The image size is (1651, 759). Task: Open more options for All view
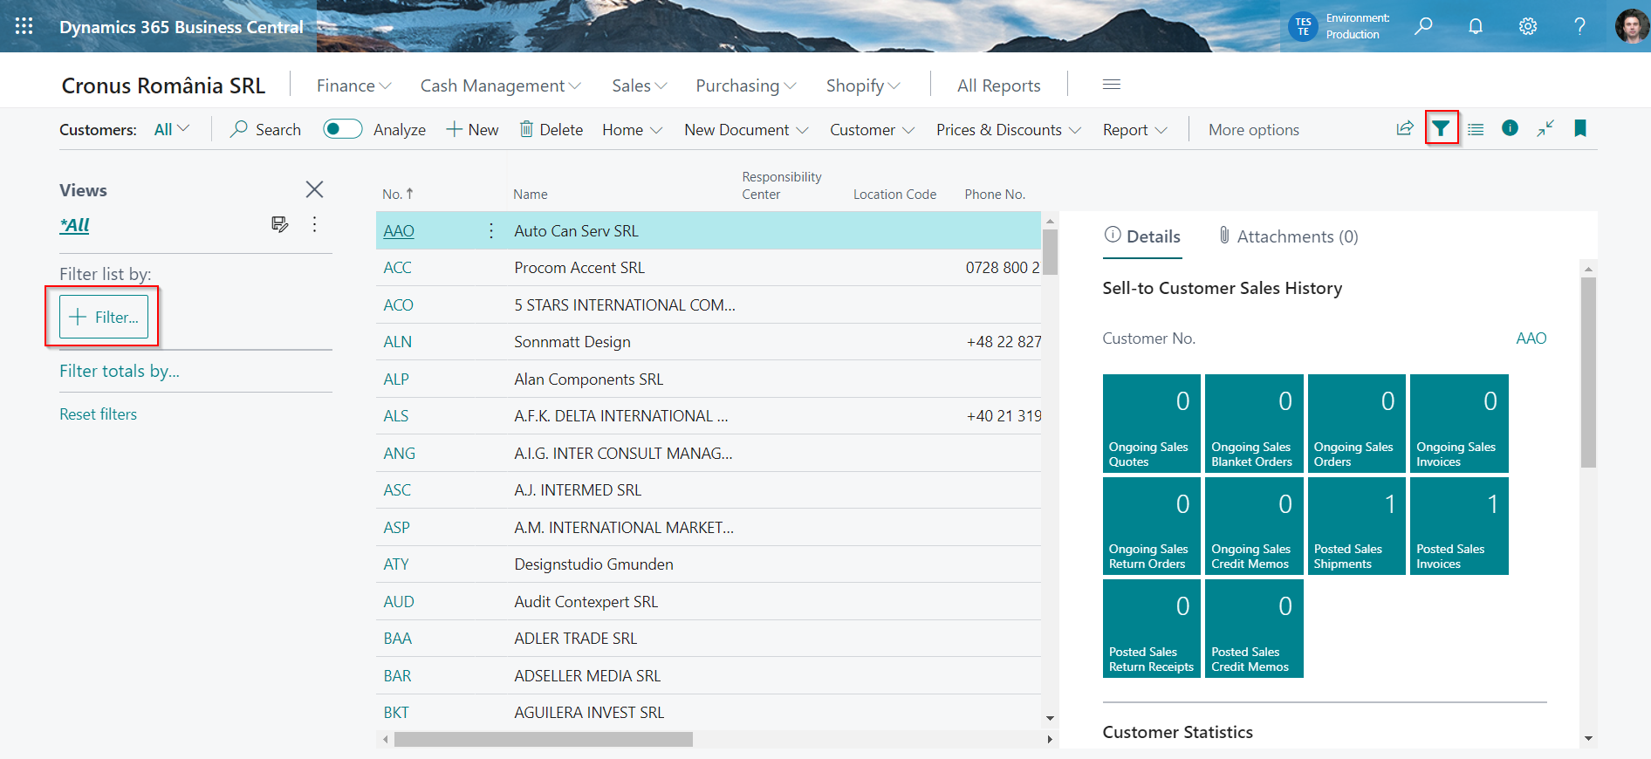click(315, 224)
